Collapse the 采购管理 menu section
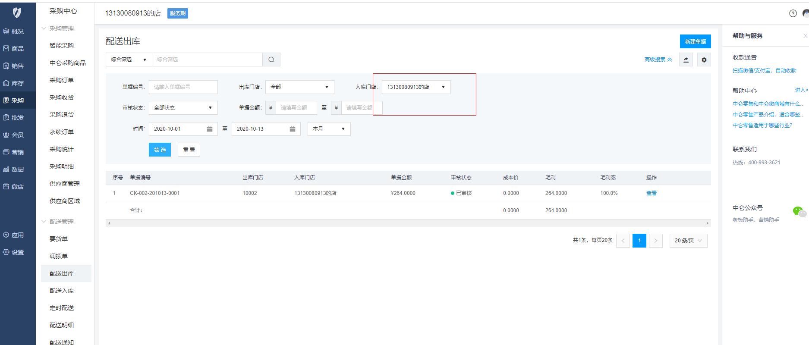809x345 pixels. (44, 28)
